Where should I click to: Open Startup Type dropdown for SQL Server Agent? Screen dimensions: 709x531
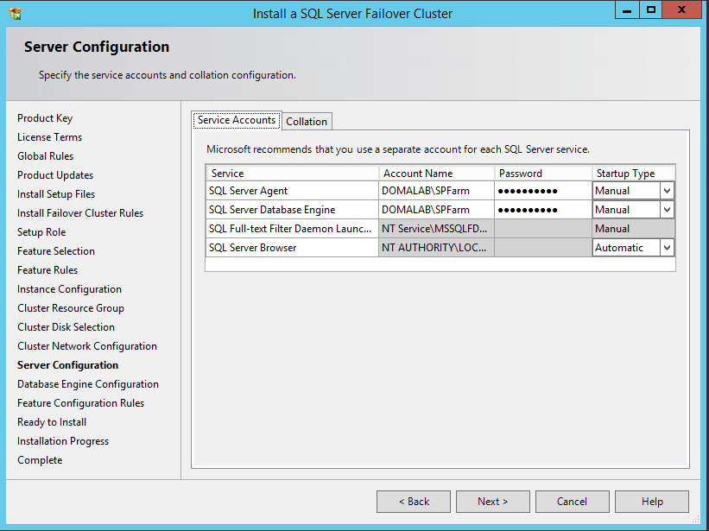click(x=667, y=191)
